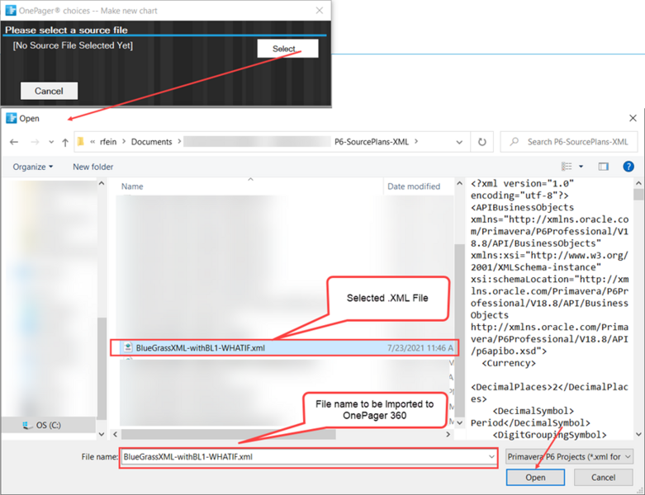645x495 pixels.
Task: Go forward with the right arrow
Action: (35, 142)
